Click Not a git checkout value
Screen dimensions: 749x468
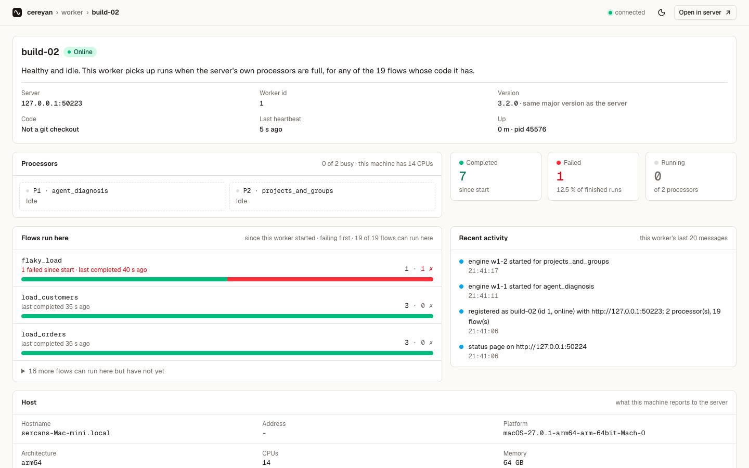click(x=50, y=129)
